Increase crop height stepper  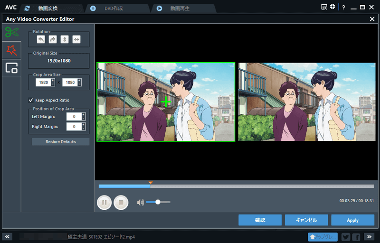coord(79,81)
